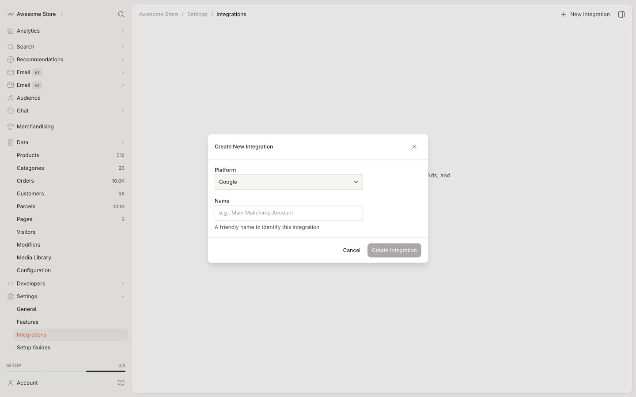Focus the Name input field
The image size is (636, 397).
point(289,213)
